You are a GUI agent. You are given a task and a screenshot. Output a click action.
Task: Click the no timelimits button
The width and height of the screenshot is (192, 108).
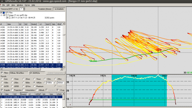point(59,9)
